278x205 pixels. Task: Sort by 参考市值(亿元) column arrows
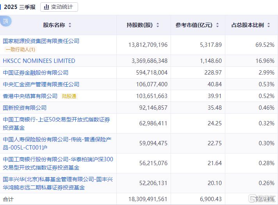pyautogui.click(x=217, y=25)
